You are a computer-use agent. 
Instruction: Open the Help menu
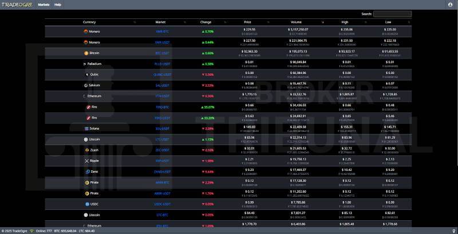[58, 5]
